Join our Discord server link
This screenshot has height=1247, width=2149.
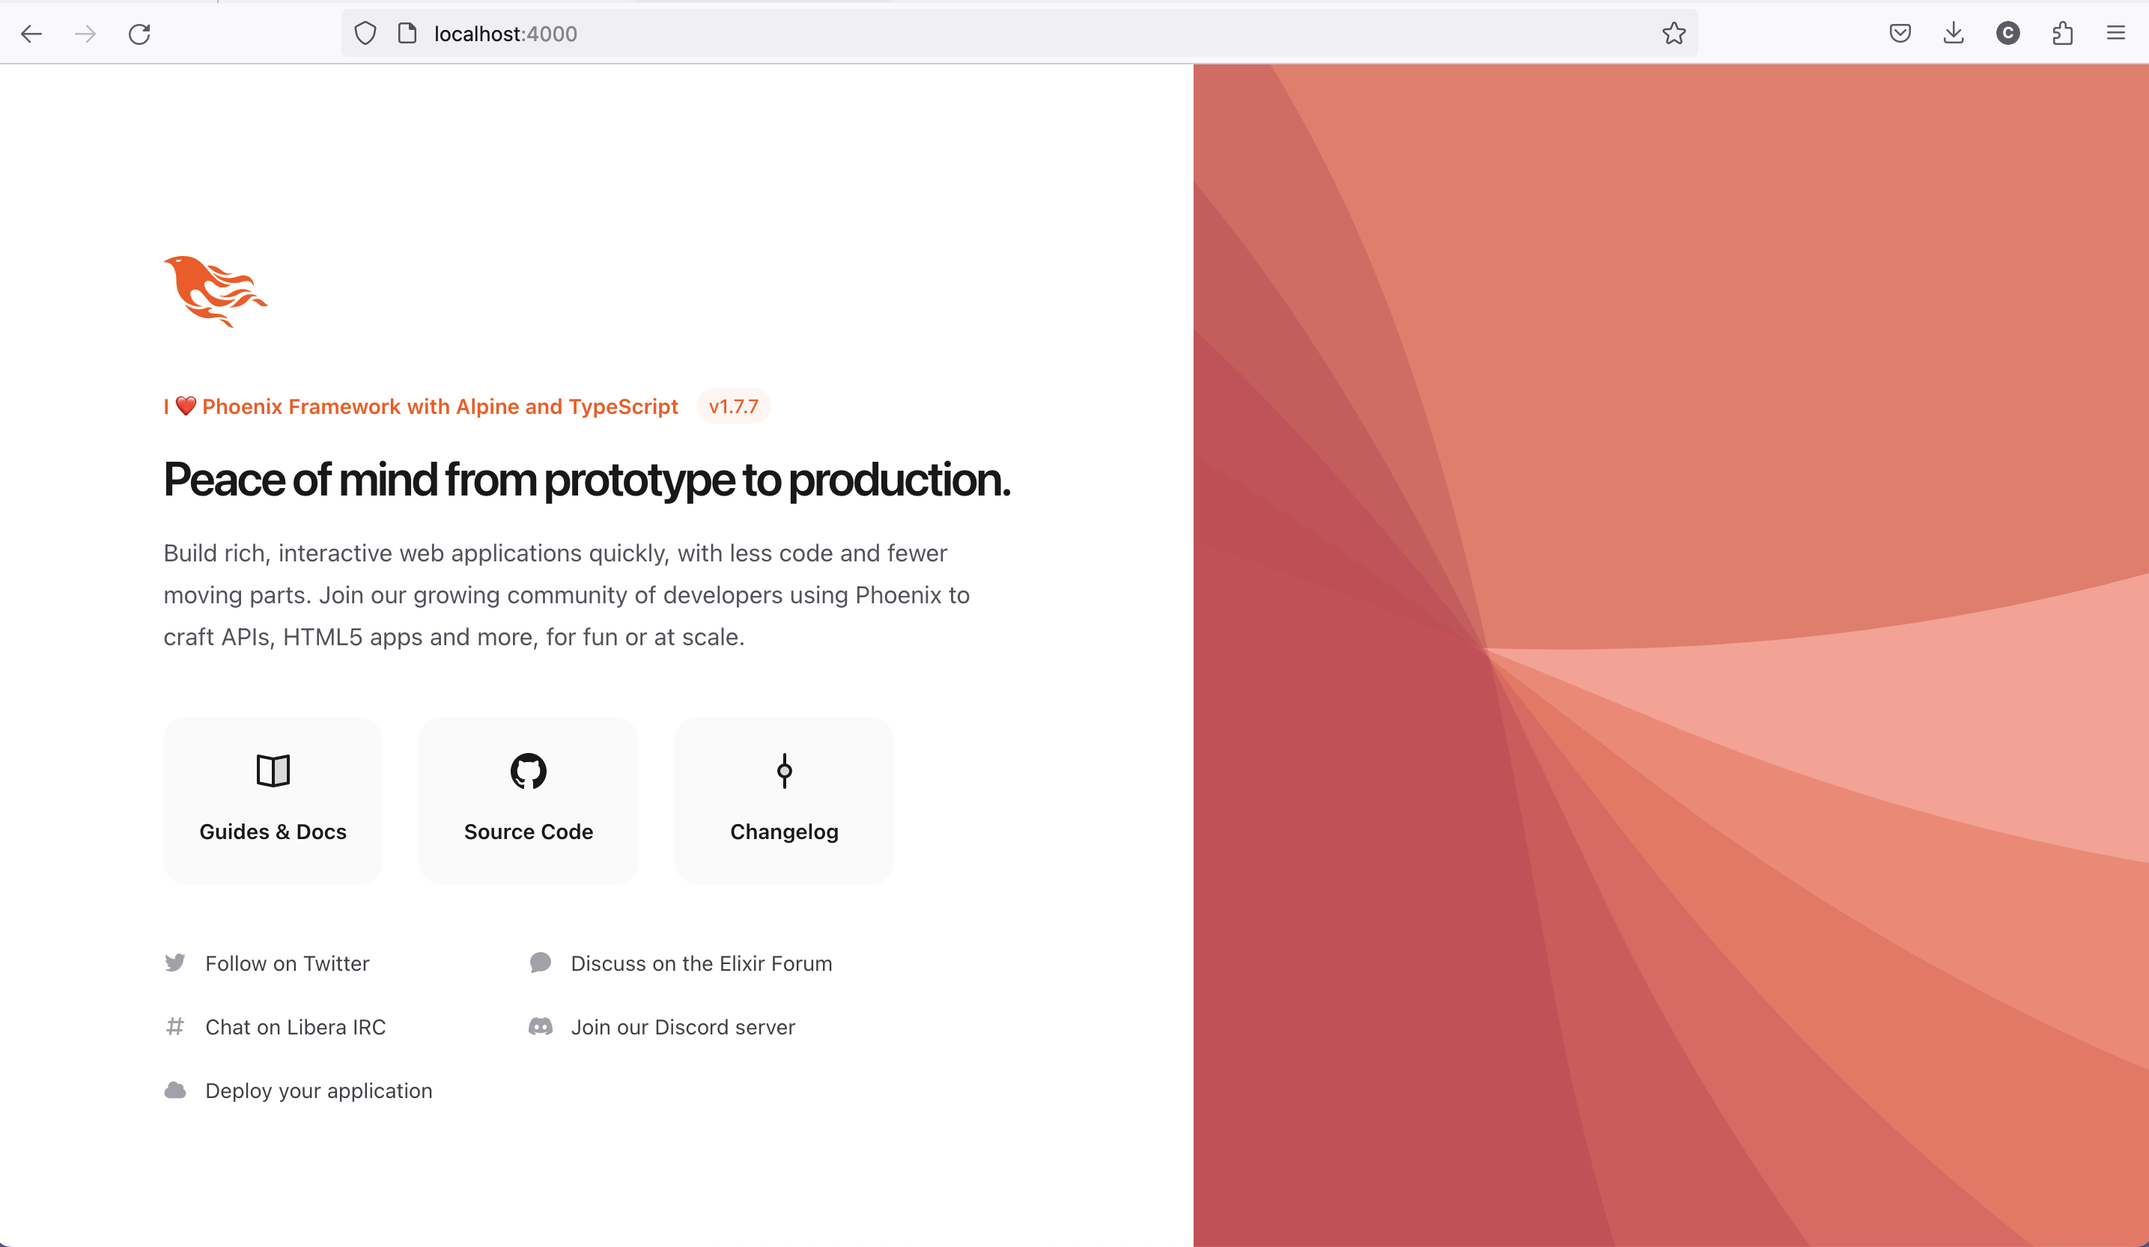coord(683,1027)
